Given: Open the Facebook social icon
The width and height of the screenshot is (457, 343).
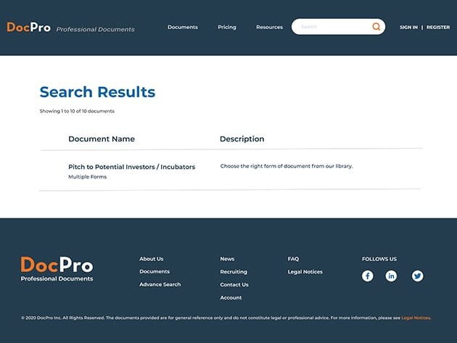Looking at the screenshot, I should [x=368, y=276].
